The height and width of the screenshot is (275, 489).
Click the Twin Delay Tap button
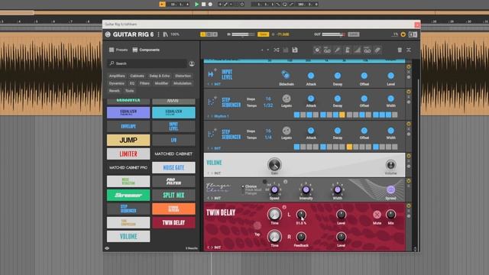pyautogui.click(x=257, y=225)
